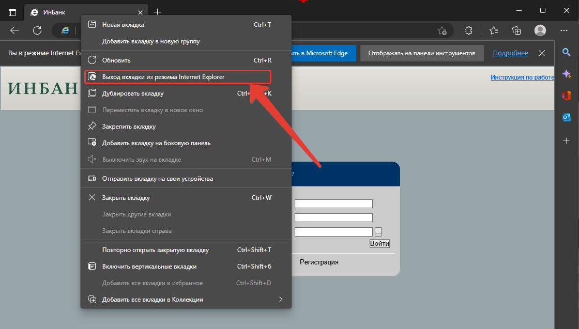579x329 pixels.
Task: Open the Microsoft Office sidebar icon
Action: point(567,96)
